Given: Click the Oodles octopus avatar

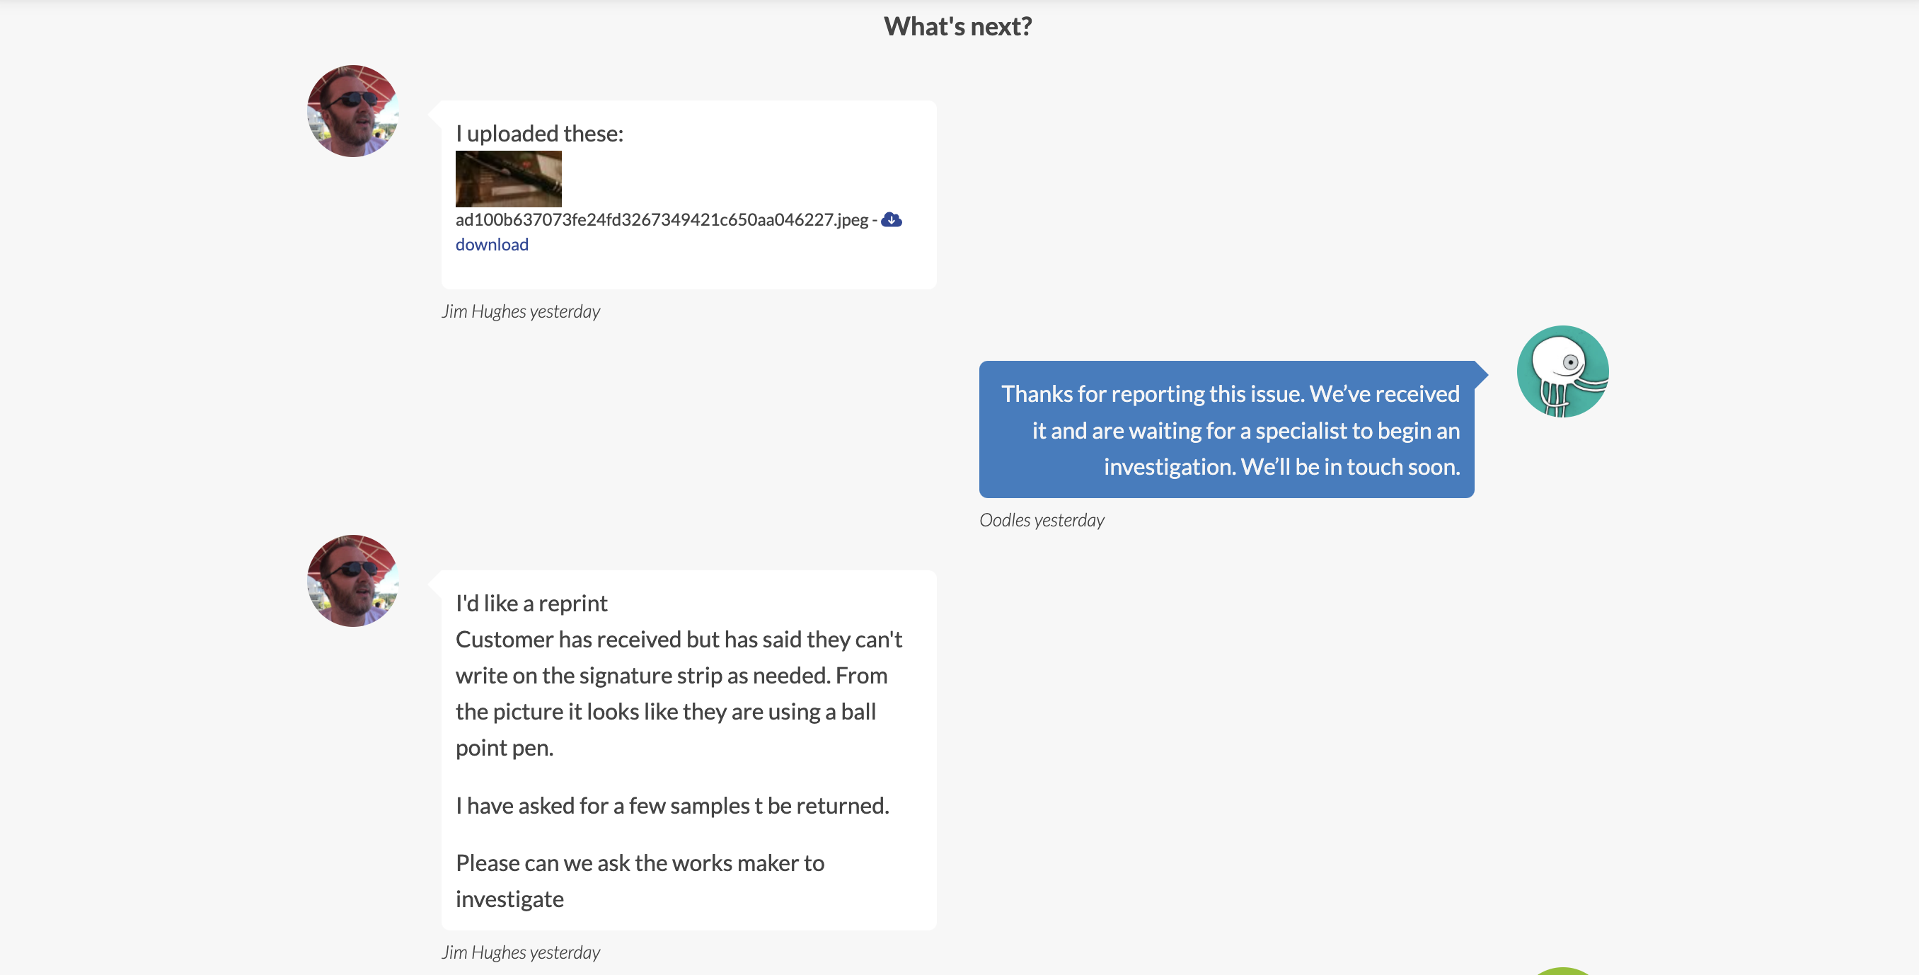Looking at the screenshot, I should (x=1562, y=371).
